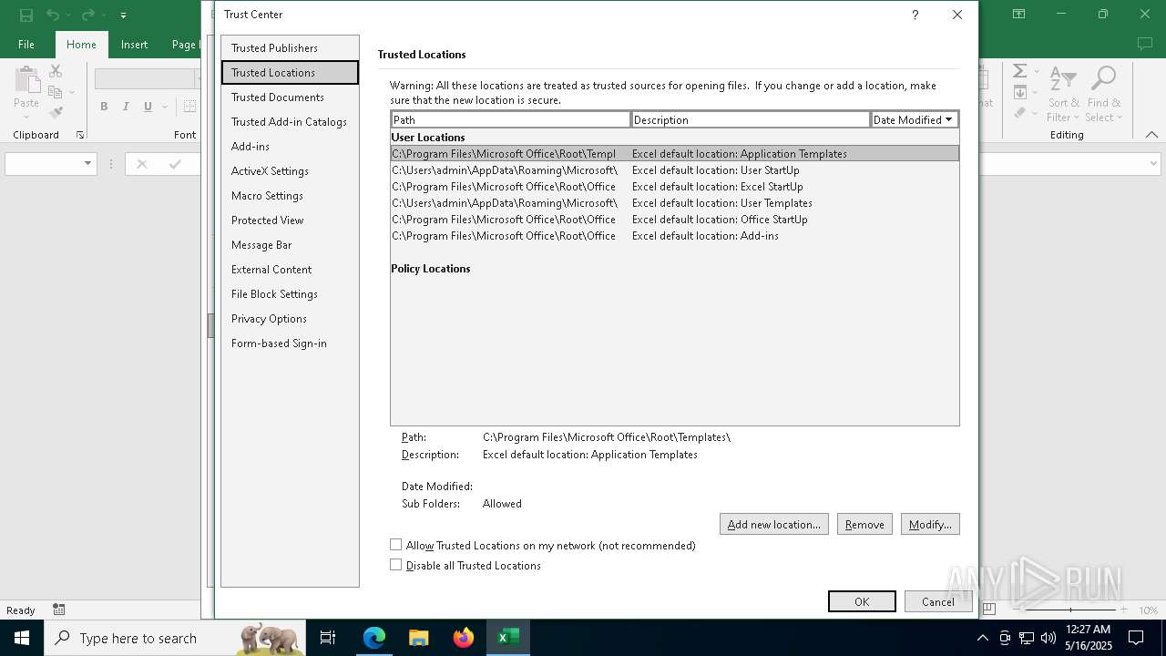Viewport: 1166px width, 656px height.
Task: Open Firefox from the taskbar
Action: (464, 638)
